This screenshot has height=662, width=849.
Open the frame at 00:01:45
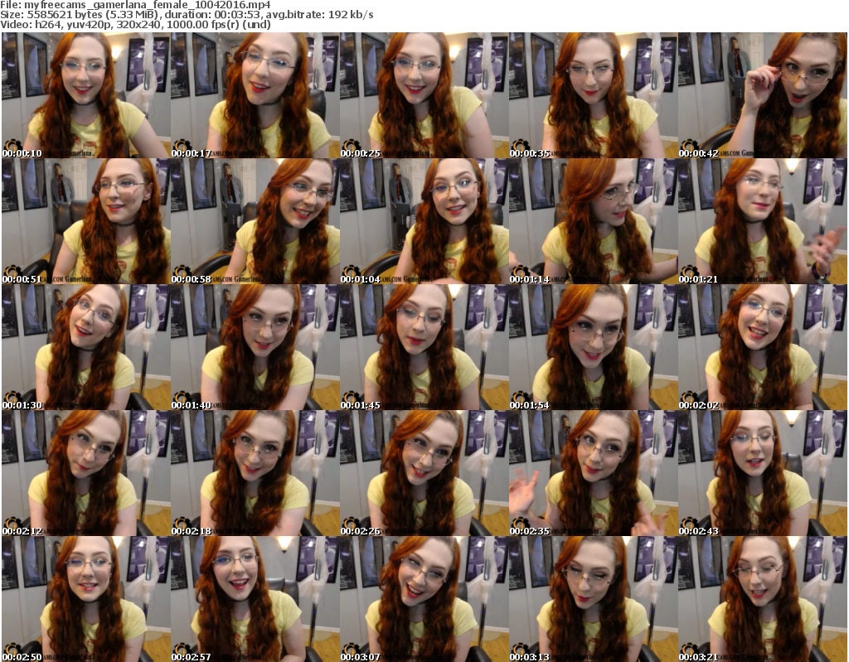point(423,347)
